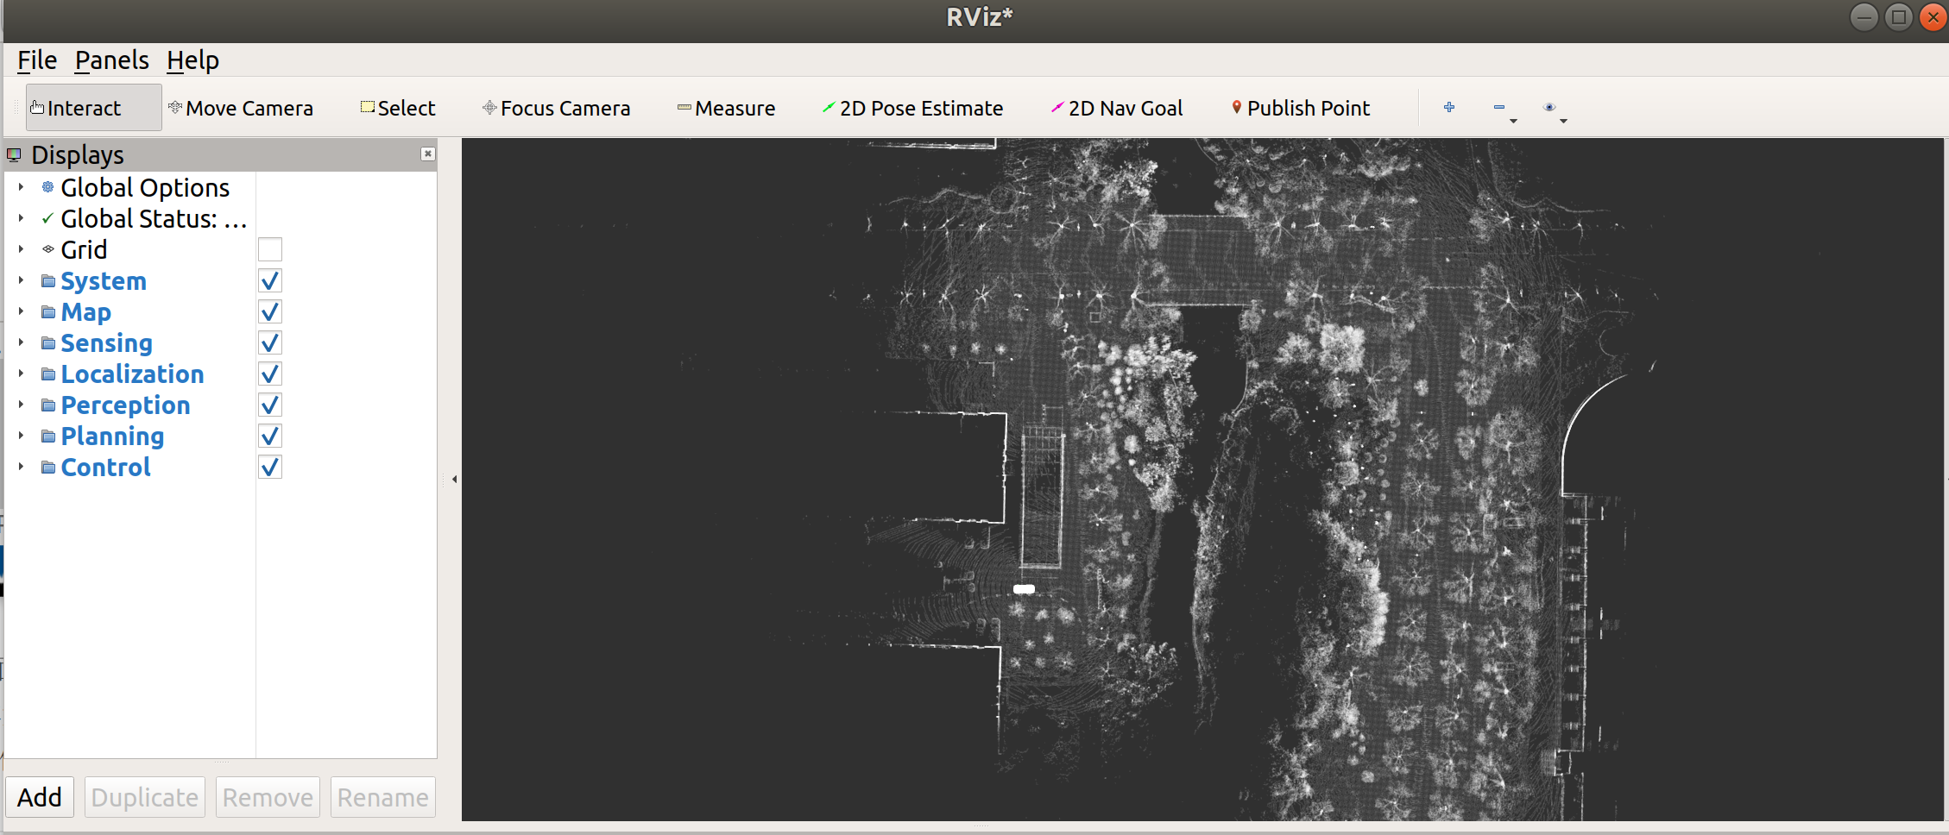Image resolution: width=1949 pixels, height=835 pixels.
Task: Activate the 2D Nav Goal tool
Action: pyautogui.click(x=1117, y=108)
